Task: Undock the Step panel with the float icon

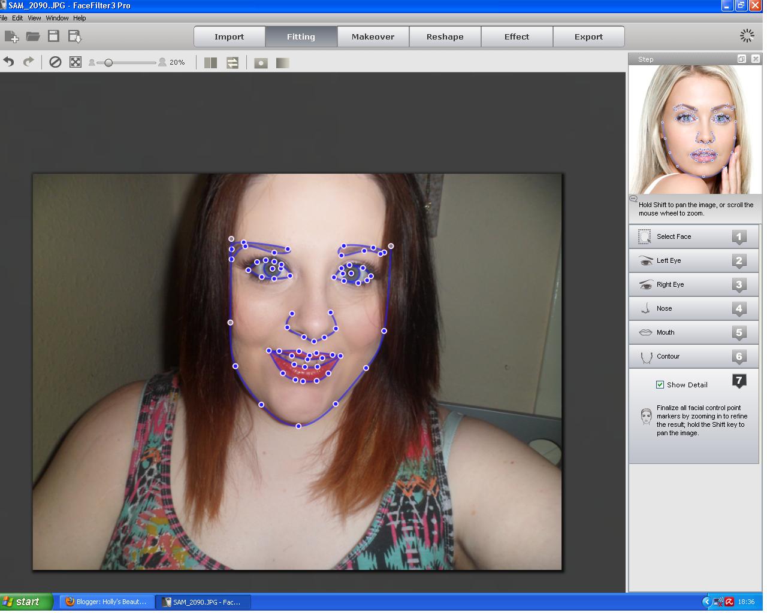Action: tap(741, 59)
